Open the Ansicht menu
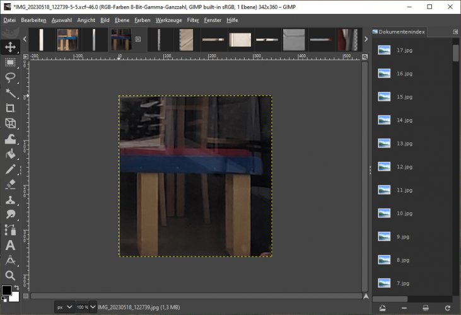 (86, 20)
